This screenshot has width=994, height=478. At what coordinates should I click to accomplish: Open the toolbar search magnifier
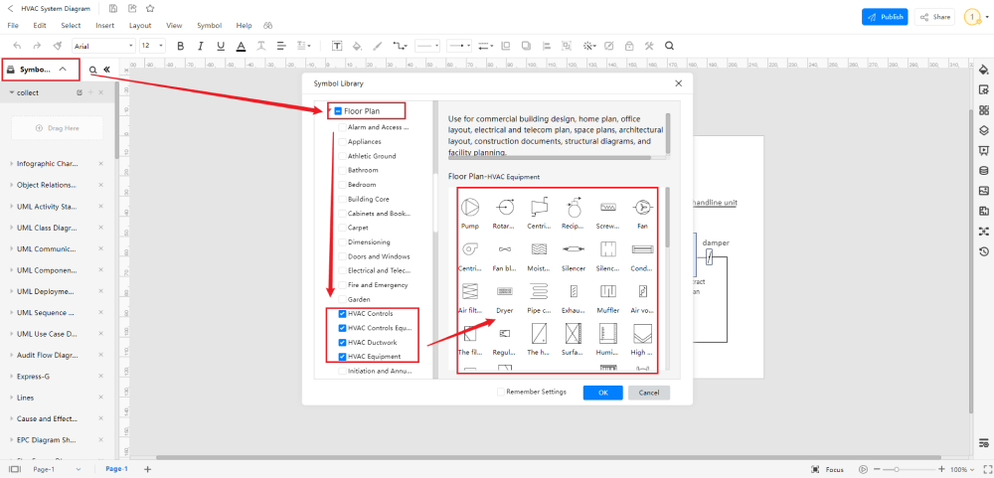click(x=669, y=46)
